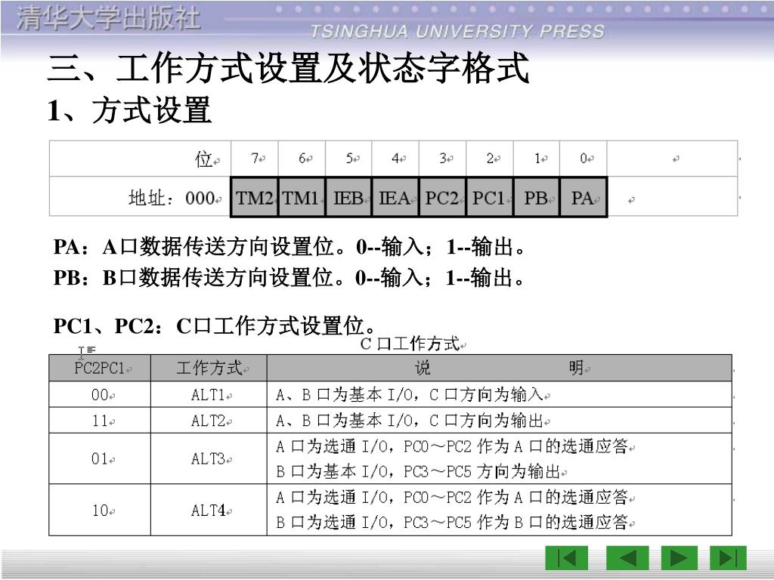This screenshot has width=774, height=580.
Task: Click bit number 5 header cell
Action: pos(348,159)
